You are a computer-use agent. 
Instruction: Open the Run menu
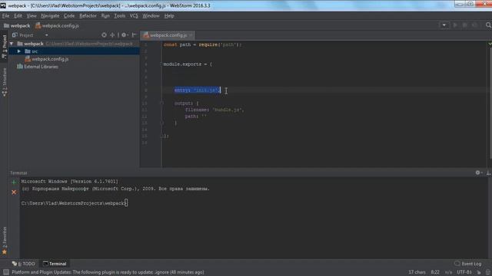click(105, 15)
